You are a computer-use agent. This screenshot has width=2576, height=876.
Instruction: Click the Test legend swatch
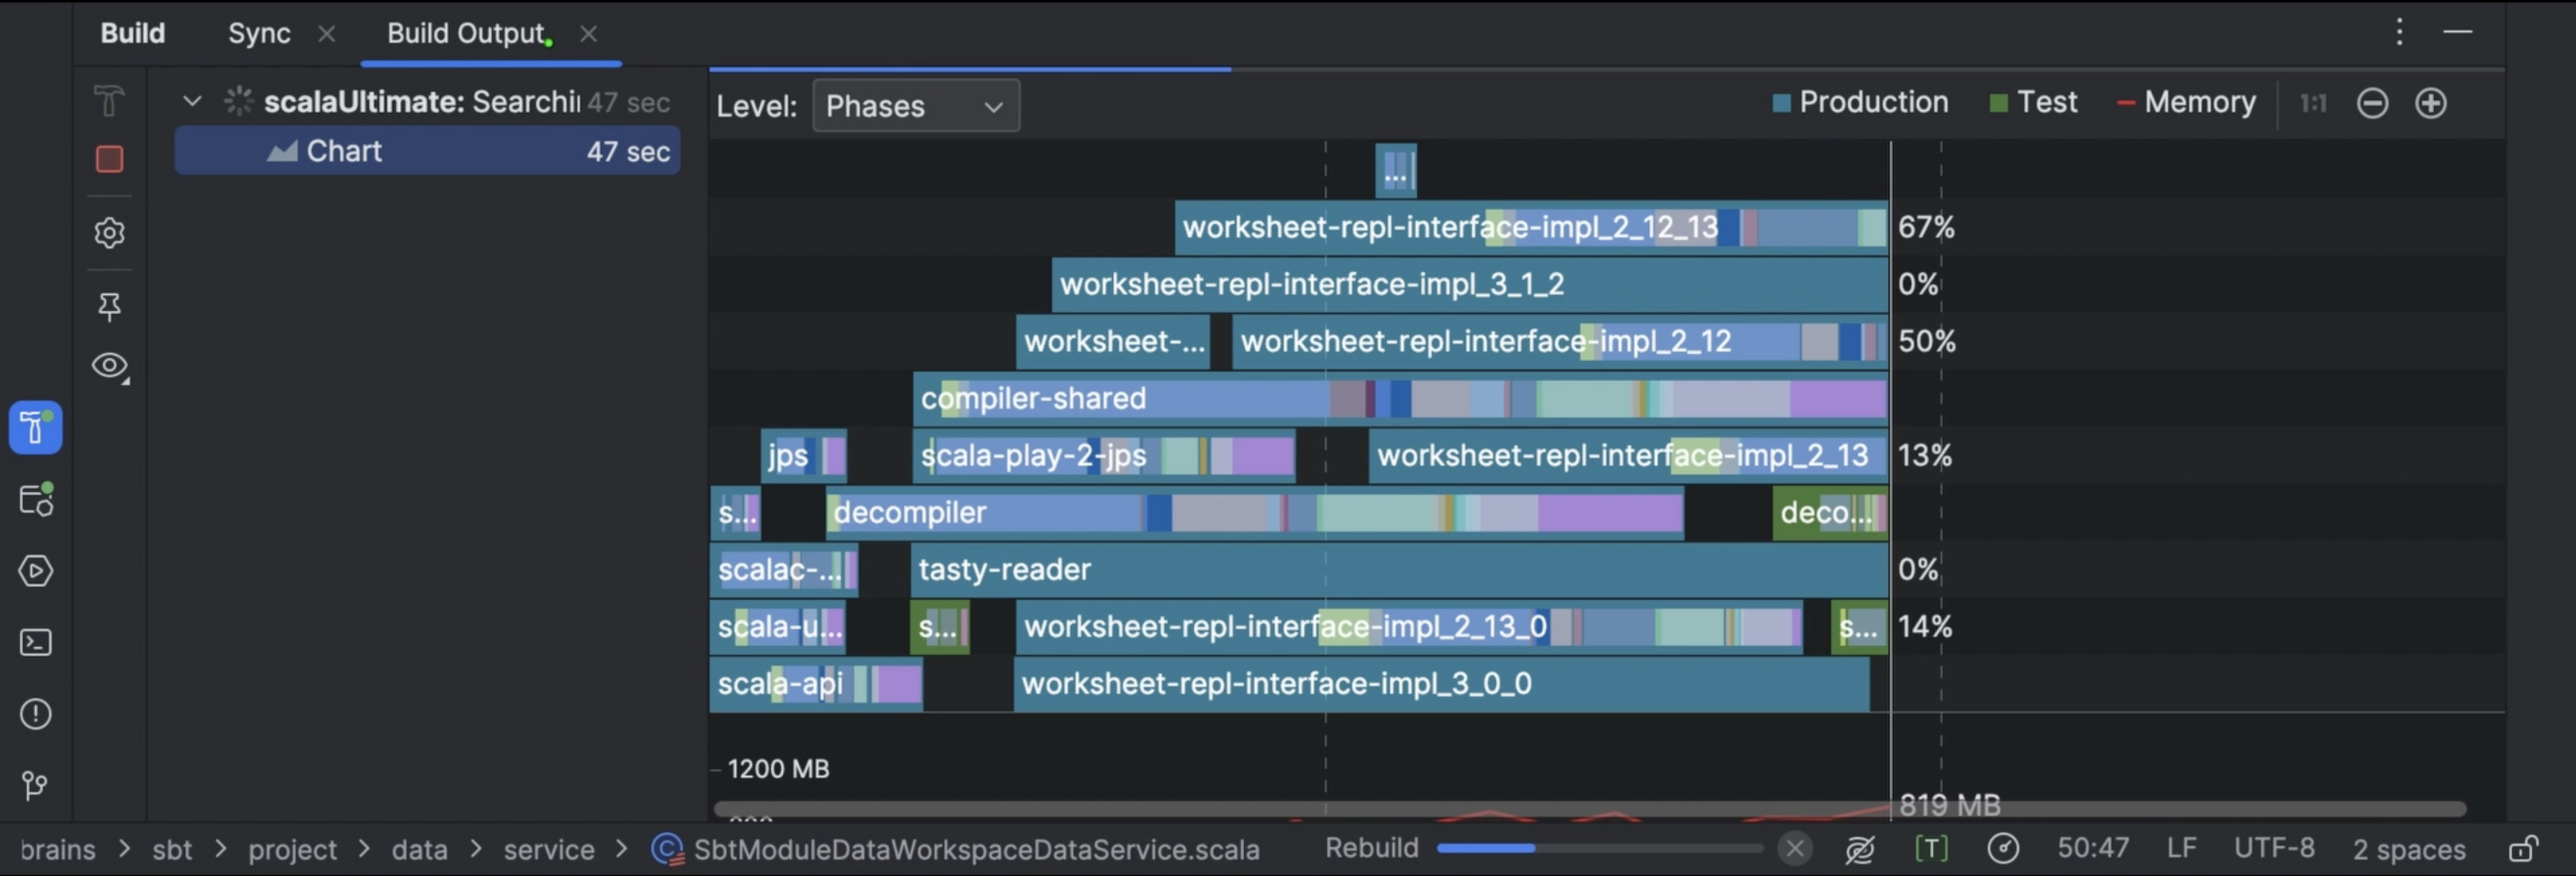(1999, 103)
